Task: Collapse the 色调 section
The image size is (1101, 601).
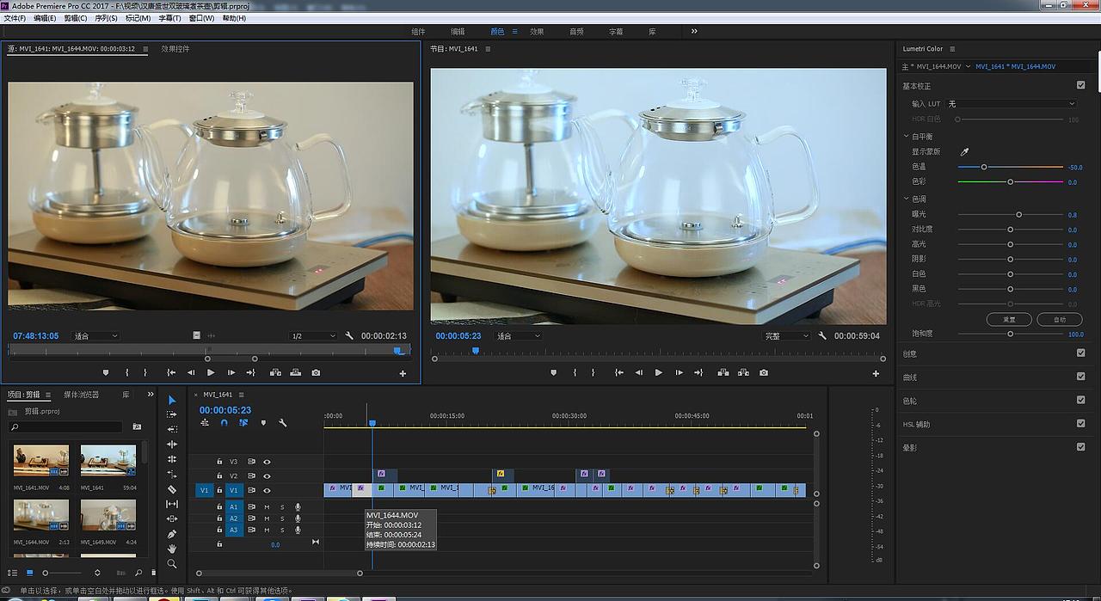Action: (x=906, y=199)
